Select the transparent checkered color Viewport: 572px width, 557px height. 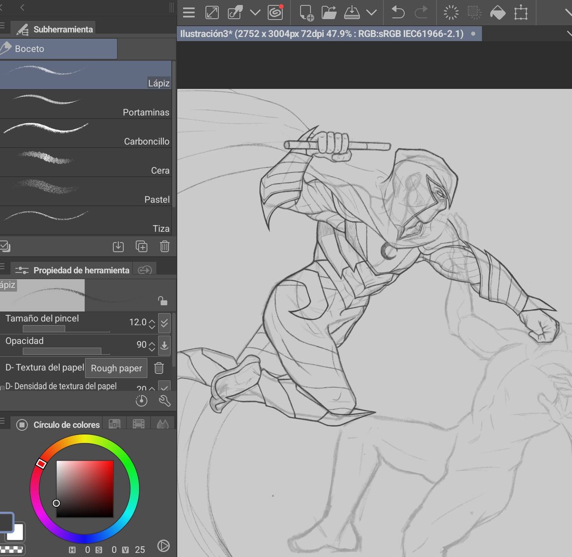[x=12, y=550]
